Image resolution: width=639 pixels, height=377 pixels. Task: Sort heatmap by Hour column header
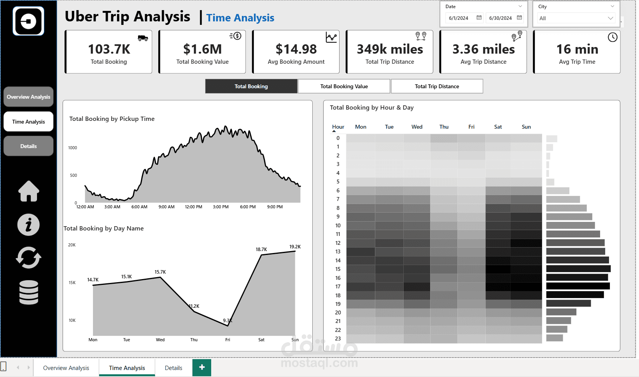click(338, 127)
